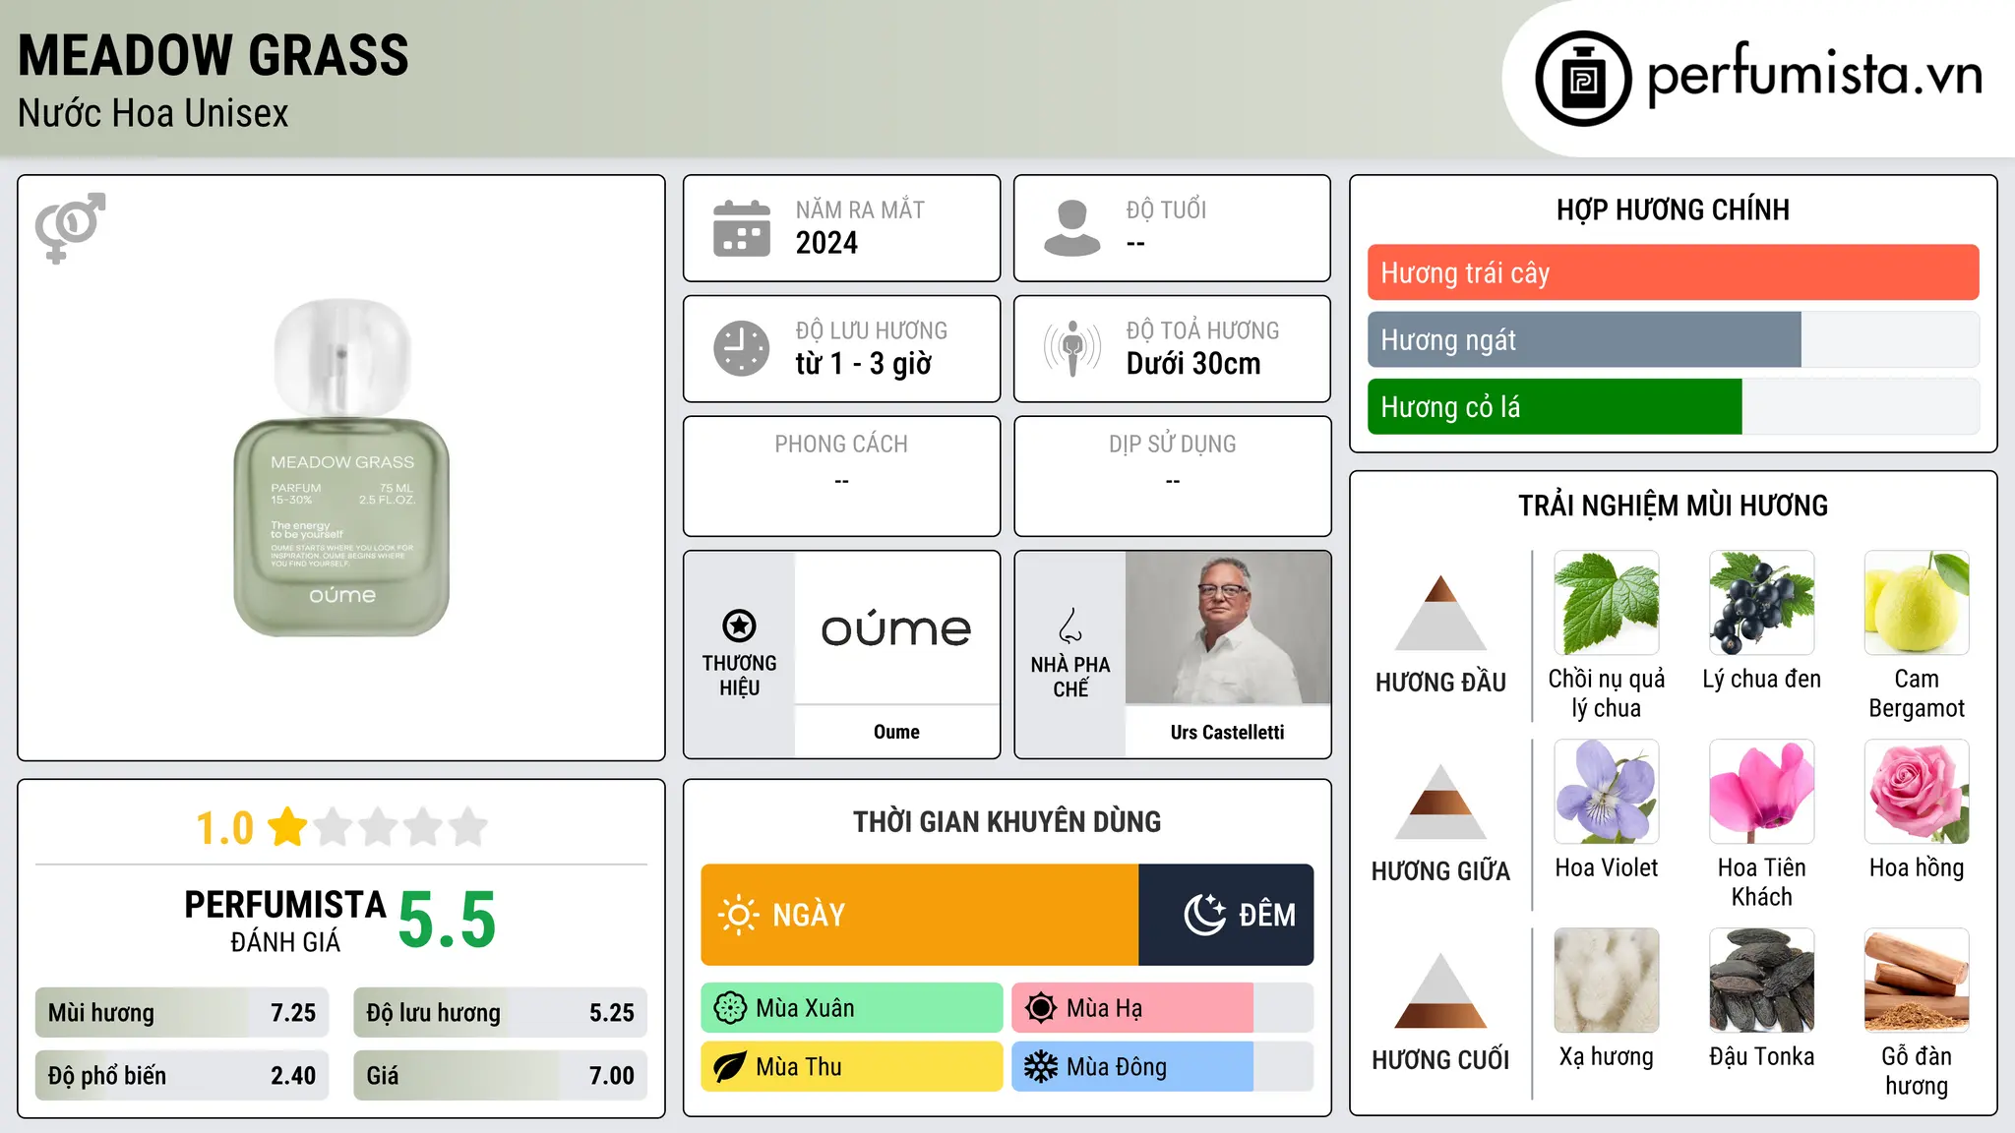The width and height of the screenshot is (2015, 1133).
Task: Click the Lý chua đen berries image
Action: tap(1762, 603)
